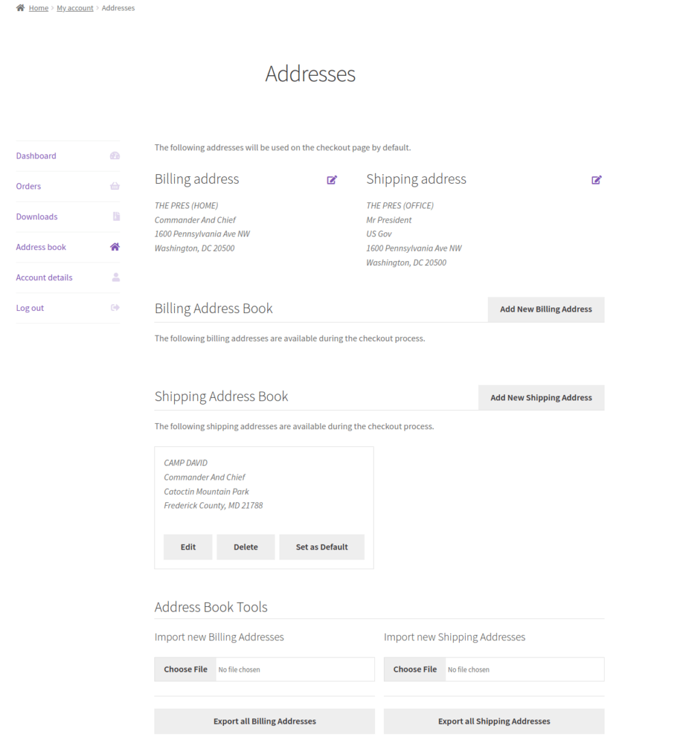
Task: Click the Account details person icon
Action: 114,277
